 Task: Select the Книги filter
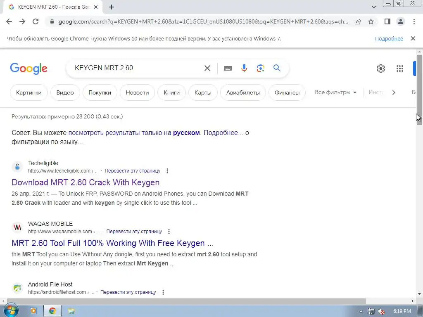171,92
